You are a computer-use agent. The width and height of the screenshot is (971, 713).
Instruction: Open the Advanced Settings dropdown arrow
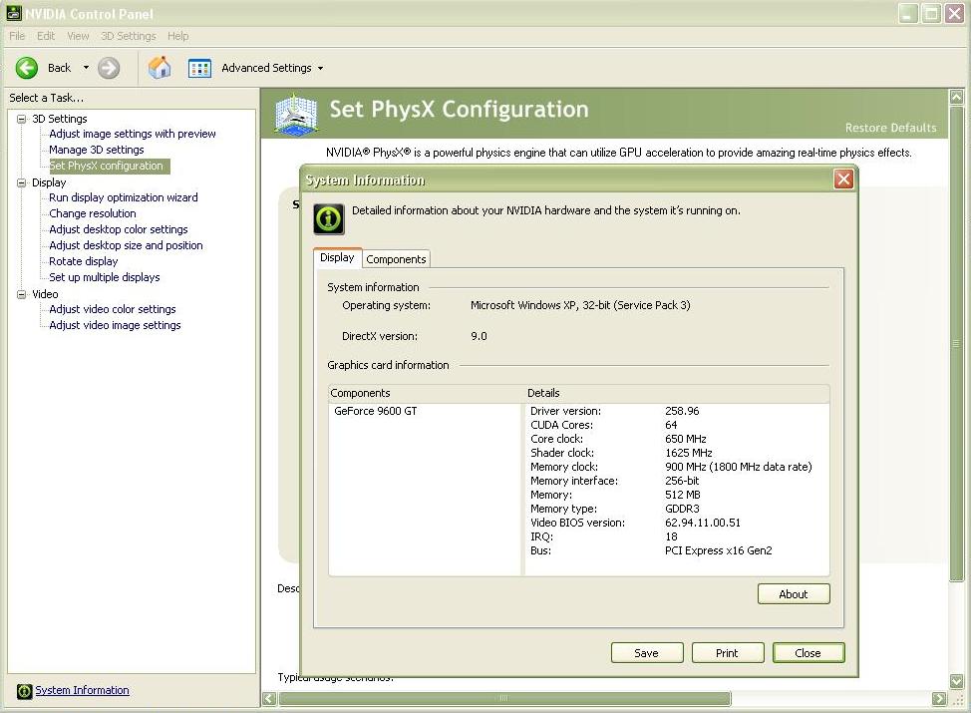[x=320, y=68]
